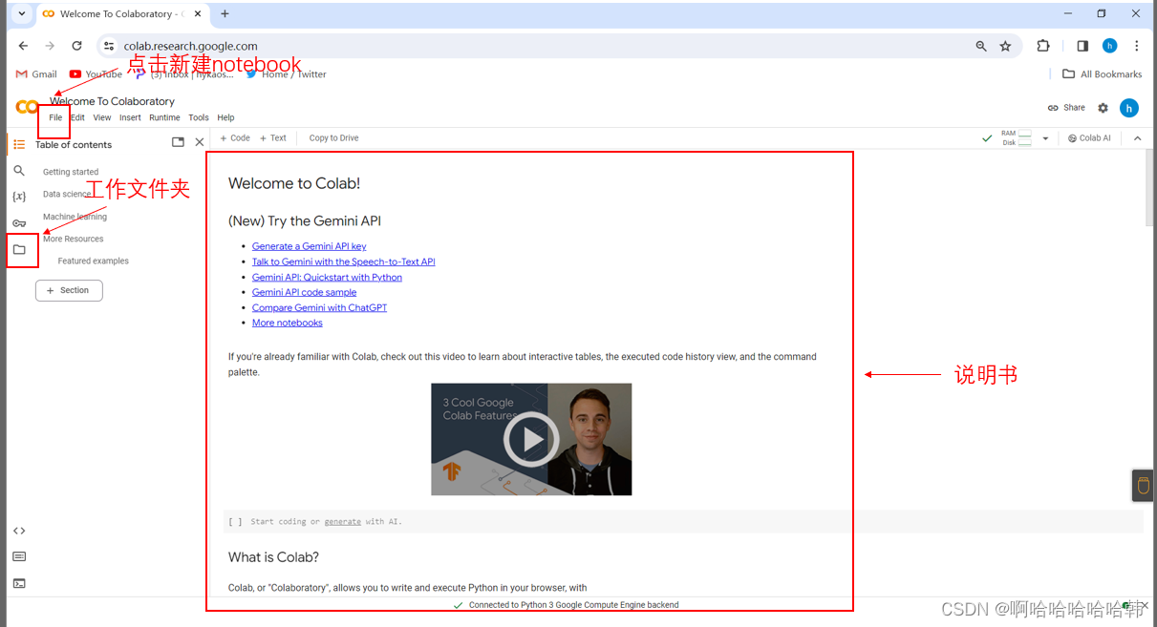Open the Variables {x} panel icon
Screen dimensions: 1157x627
click(19, 197)
